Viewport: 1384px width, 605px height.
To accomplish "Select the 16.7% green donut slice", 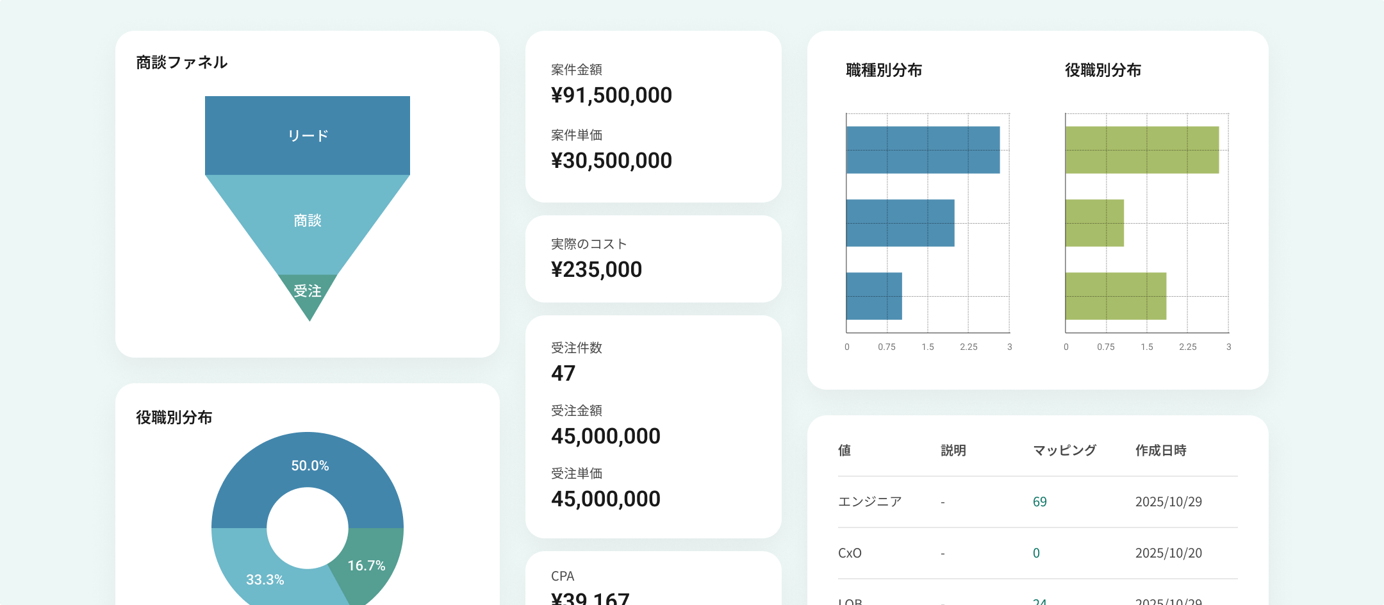I will point(367,565).
